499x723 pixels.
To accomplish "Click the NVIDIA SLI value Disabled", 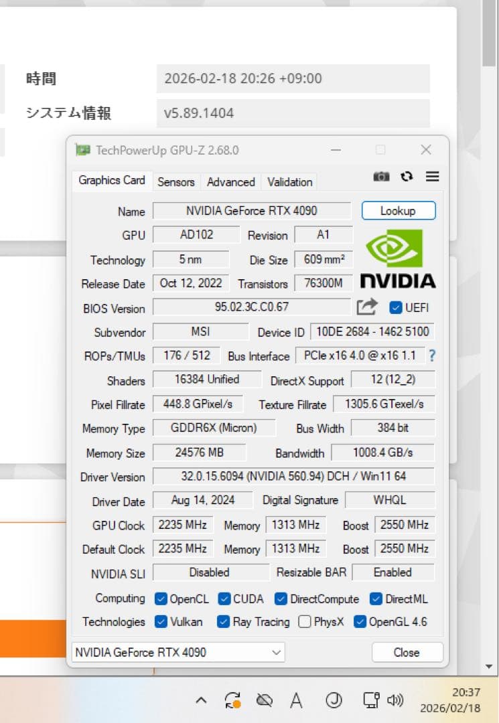I will (210, 572).
